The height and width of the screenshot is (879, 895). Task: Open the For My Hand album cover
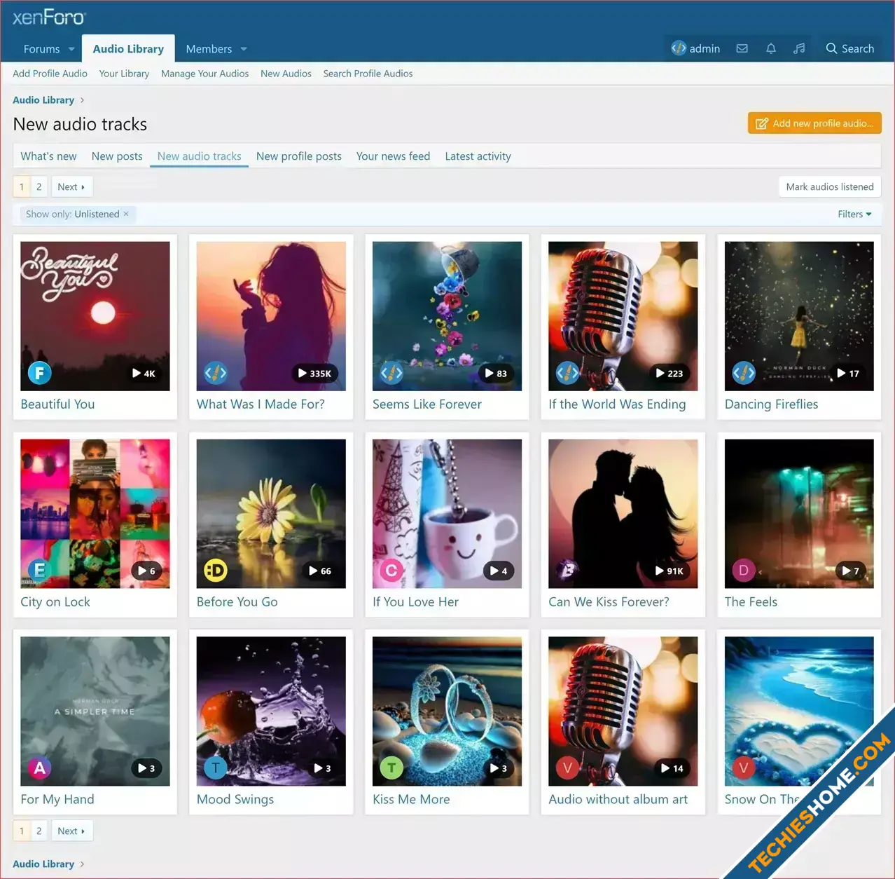point(95,711)
